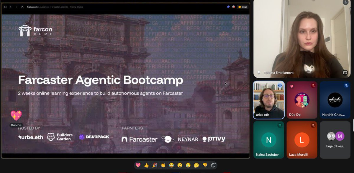
Task: Click the browser forward arrow
Action: coord(17,7)
